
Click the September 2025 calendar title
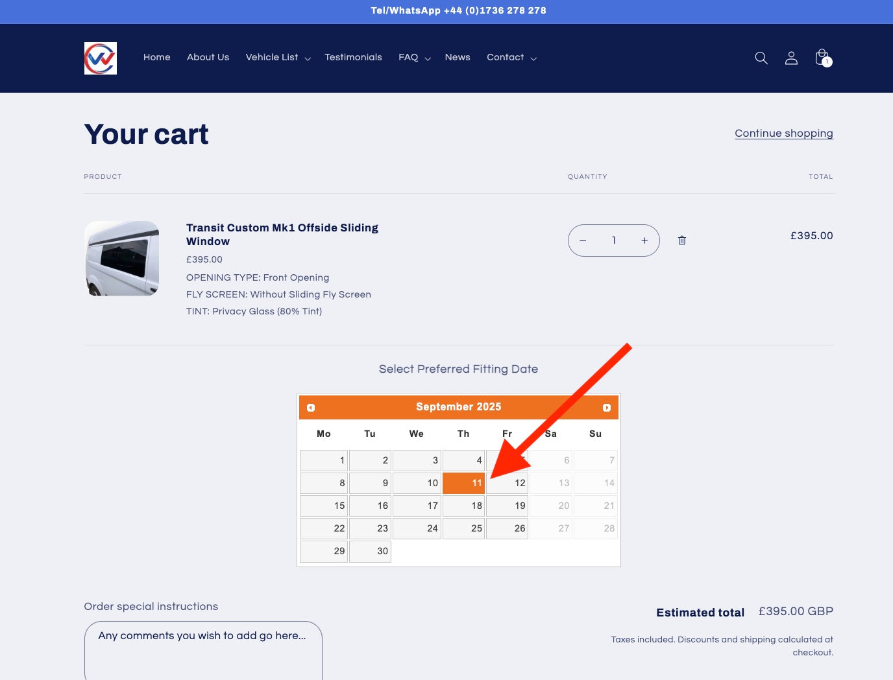pos(459,407)
